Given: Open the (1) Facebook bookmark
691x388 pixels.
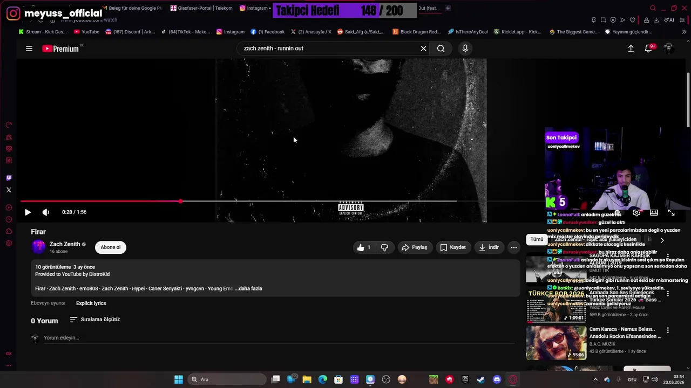Looking at the screenshot, I should coord(268,32).
